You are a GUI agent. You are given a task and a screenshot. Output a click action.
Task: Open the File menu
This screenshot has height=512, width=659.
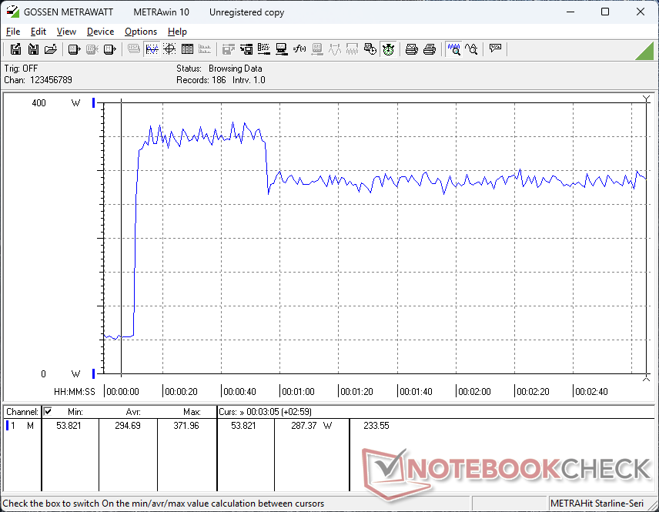tap(13, 32)
